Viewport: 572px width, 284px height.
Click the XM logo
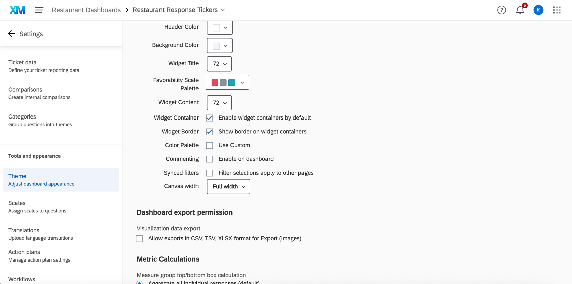click(x=17, y=10)
